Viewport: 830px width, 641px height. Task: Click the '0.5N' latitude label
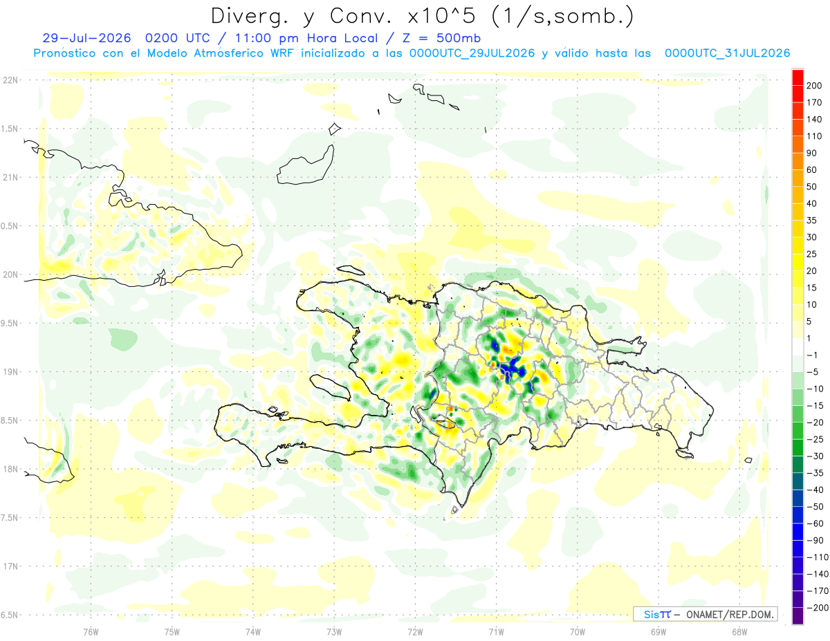coord(10,226)
